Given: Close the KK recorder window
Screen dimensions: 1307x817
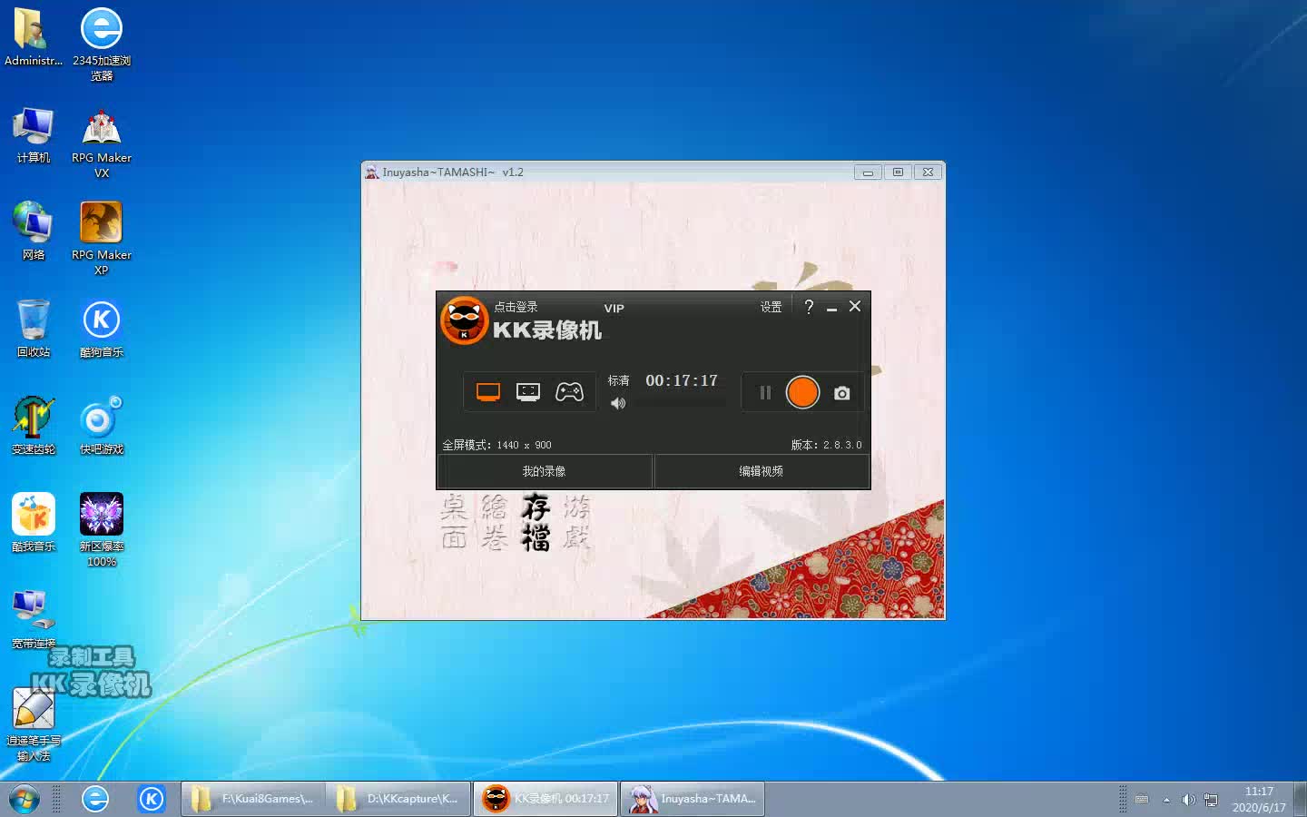Looking at the screenshot, I should click(855, 306).
